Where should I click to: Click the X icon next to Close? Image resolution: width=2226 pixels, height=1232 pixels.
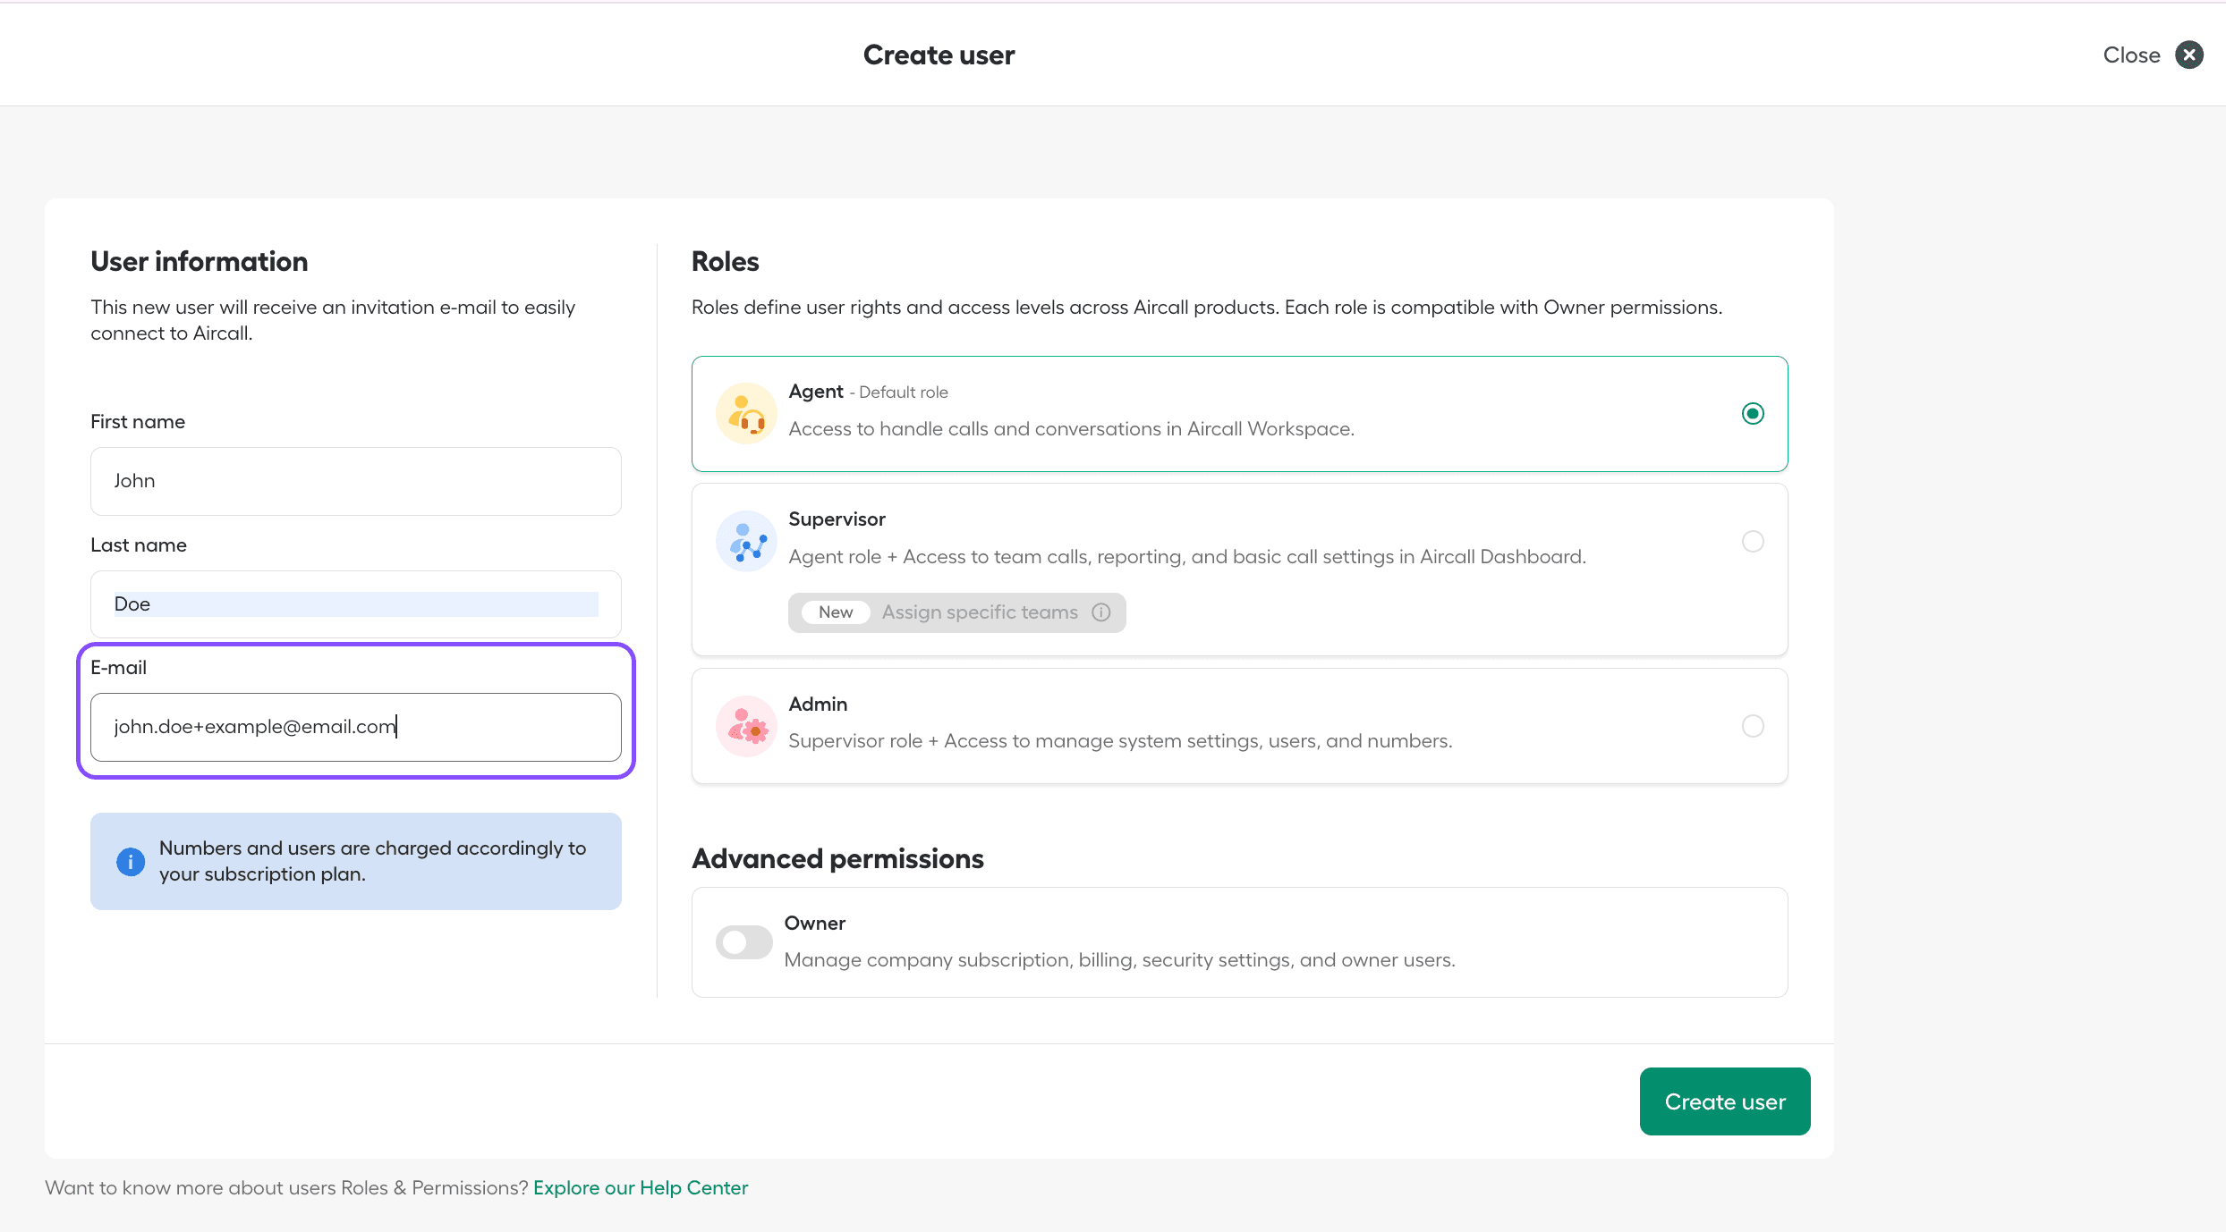[2189, 55]
